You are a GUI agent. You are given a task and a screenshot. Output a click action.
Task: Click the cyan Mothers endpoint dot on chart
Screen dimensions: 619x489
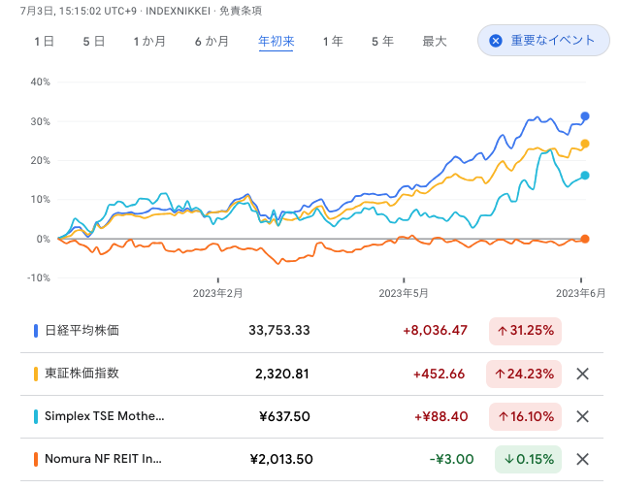[585, 176]
